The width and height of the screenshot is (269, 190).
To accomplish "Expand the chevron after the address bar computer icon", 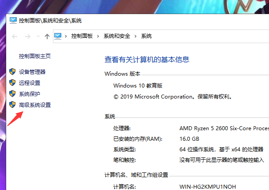I will click(66, 36).
